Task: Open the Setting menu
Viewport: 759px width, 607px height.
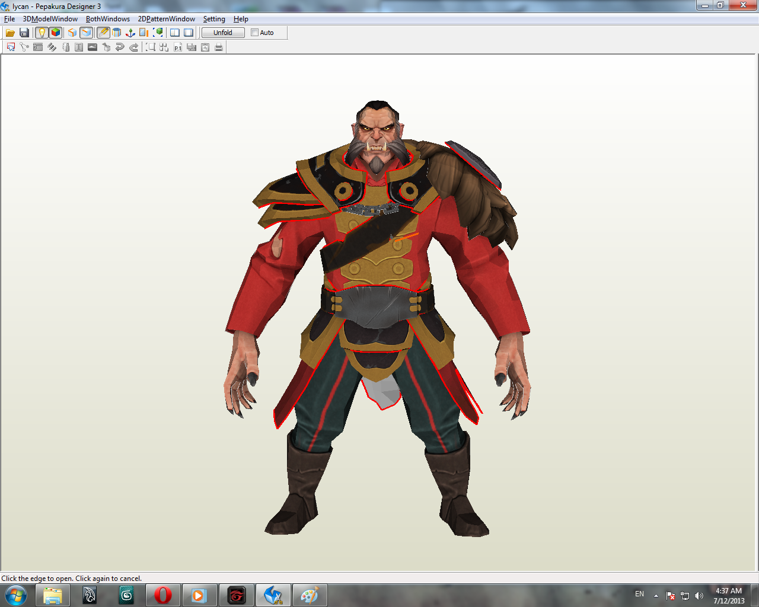Action: (x=214, y=19)
